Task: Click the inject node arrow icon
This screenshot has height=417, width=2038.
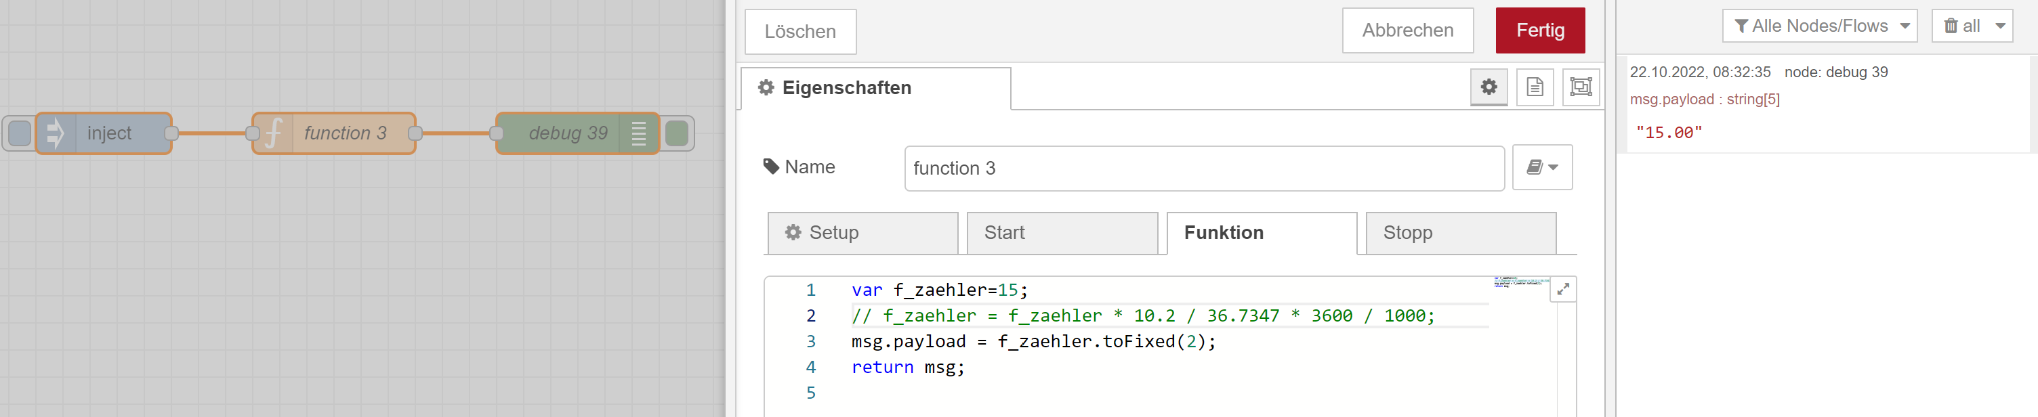Action: (x=56, y=133)
